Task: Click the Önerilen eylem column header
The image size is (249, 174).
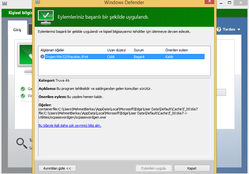Action: [x=184, y=50]
